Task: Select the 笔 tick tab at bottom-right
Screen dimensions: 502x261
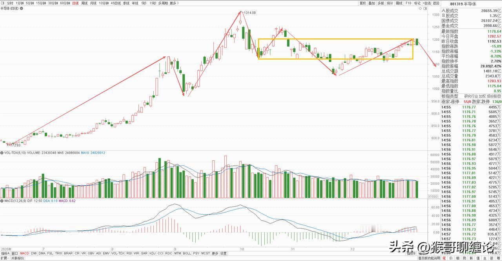Action: point(444,258)
